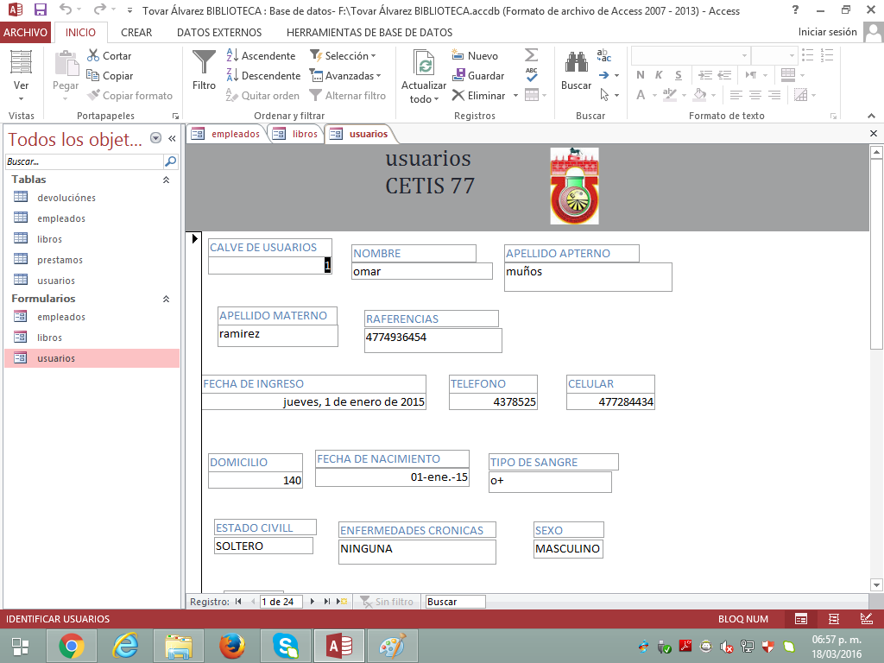
Task: Open the Selección dropdown
Action: [345, 55]
